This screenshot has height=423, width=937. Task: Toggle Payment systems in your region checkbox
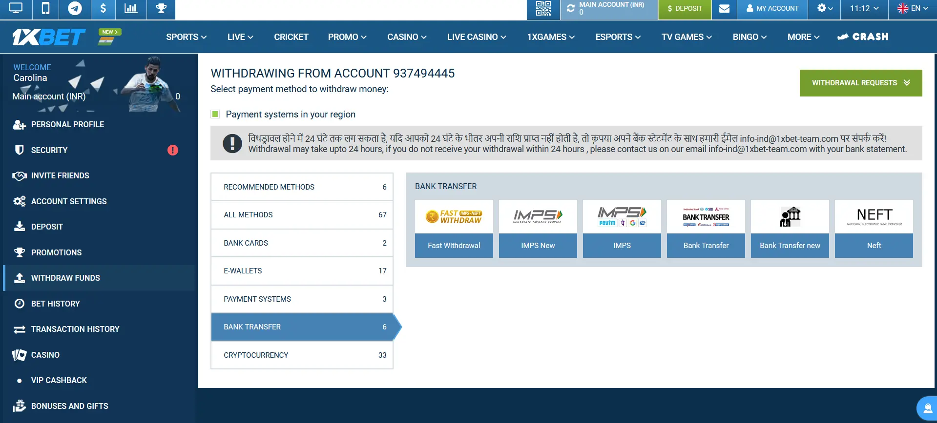pyautogui.click(x=215, y=114)
